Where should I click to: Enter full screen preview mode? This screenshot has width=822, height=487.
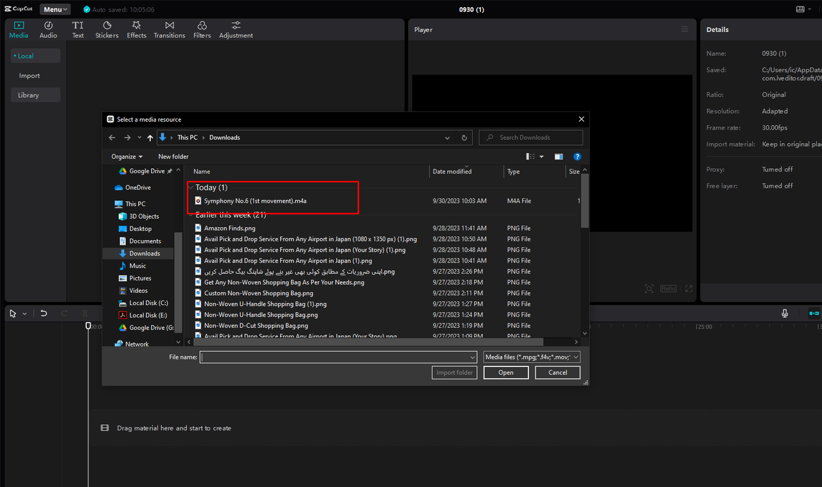(x=689, y=288)
